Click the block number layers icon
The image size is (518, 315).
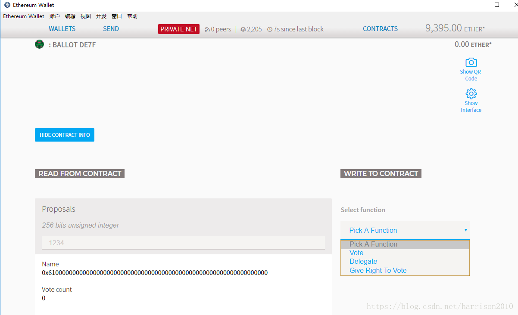click(243, 30)
